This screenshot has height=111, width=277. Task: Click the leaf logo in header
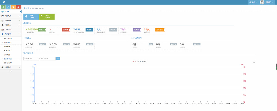pyautogui.click(x=3, y=2)
